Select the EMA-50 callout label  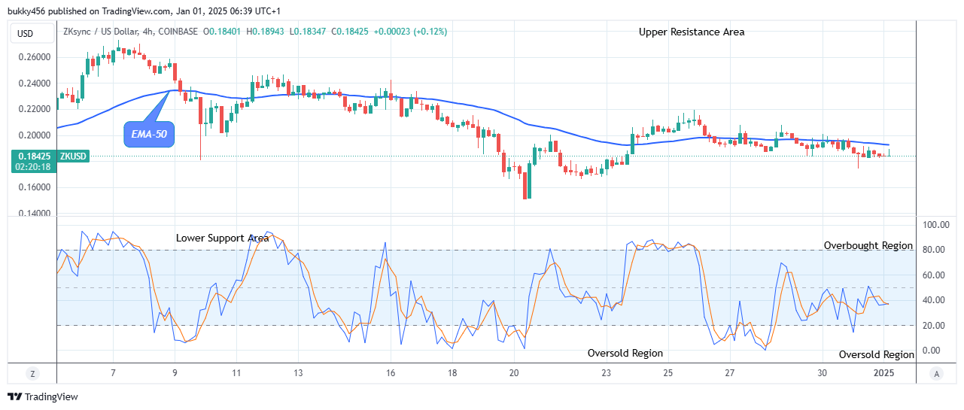click(149, 135)
